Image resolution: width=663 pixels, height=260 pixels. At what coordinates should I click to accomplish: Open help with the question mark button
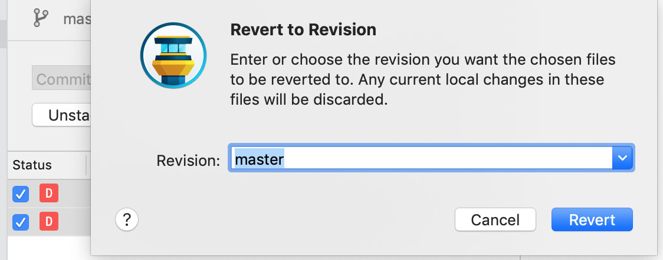click(127, 220)
